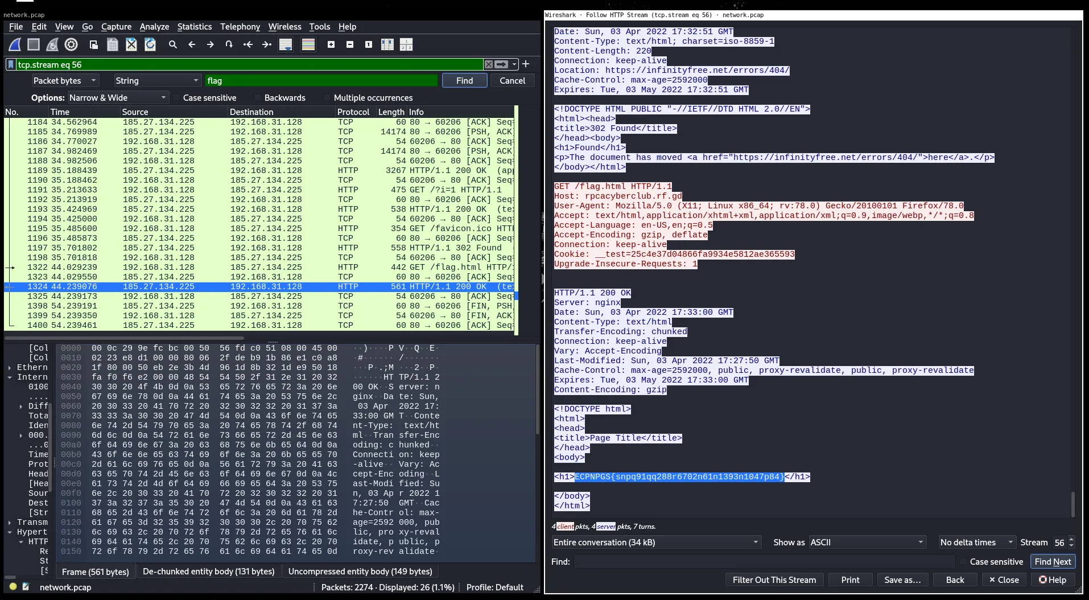Screen dimensions: 1089x600
Task: Check the Backwards search option
Action: click(258, 97)
